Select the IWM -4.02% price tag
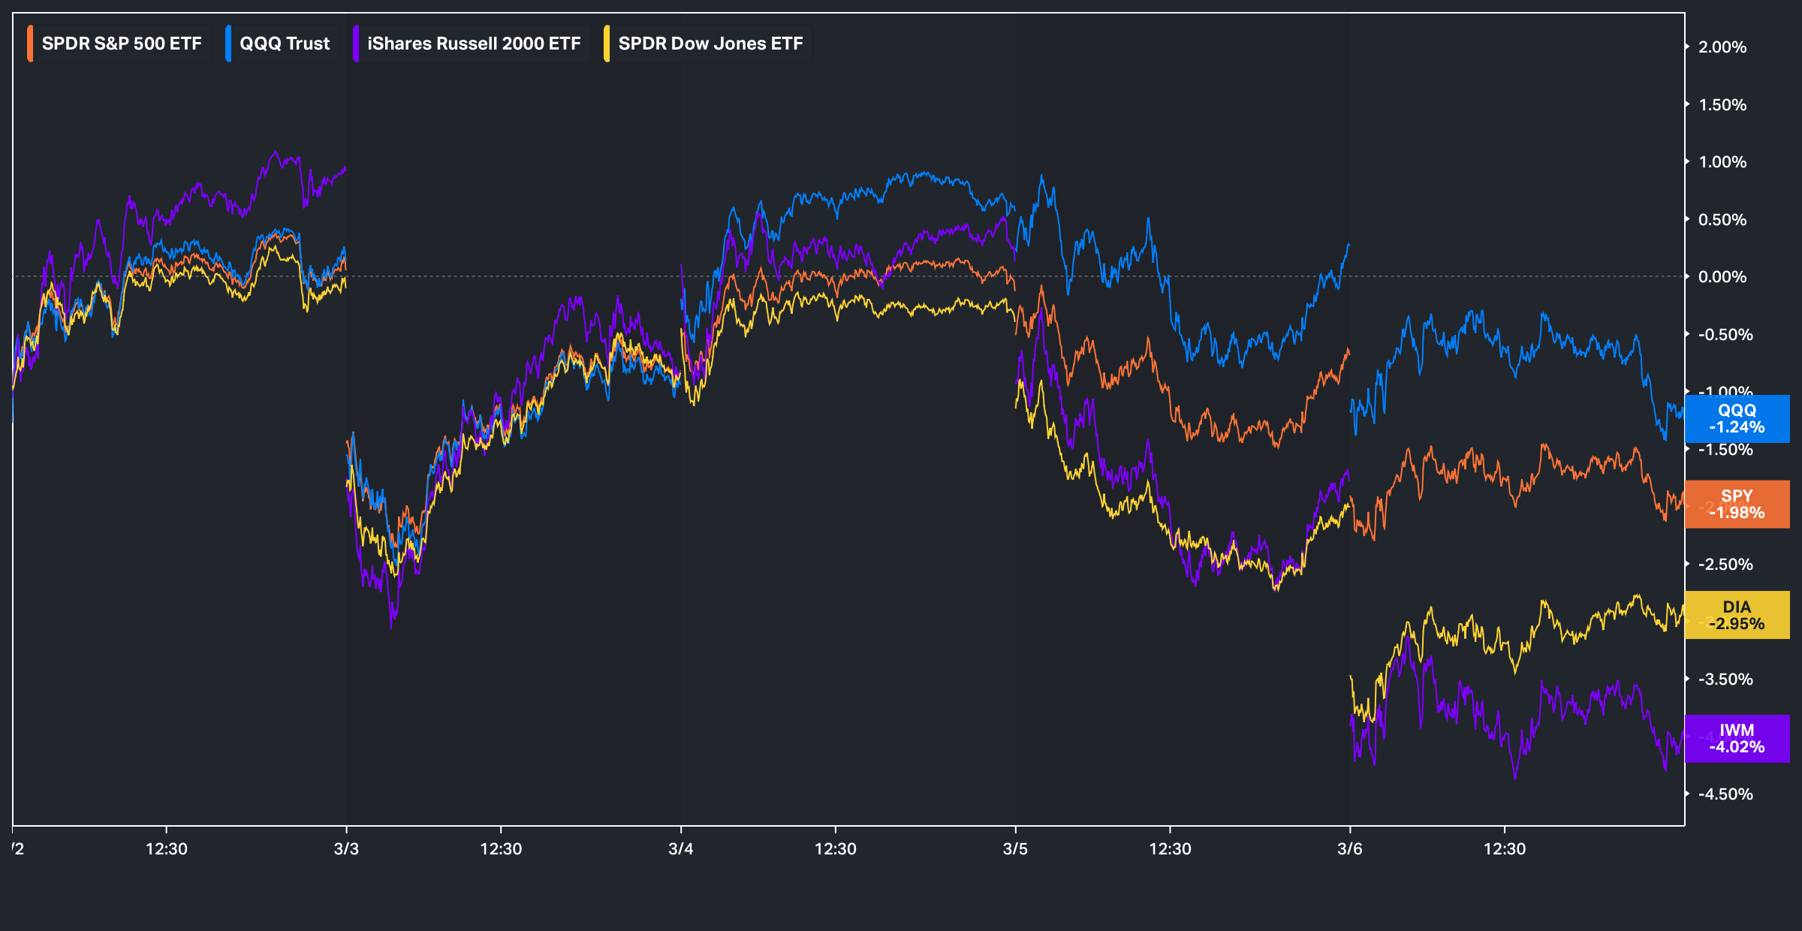 coord(1737,739)
